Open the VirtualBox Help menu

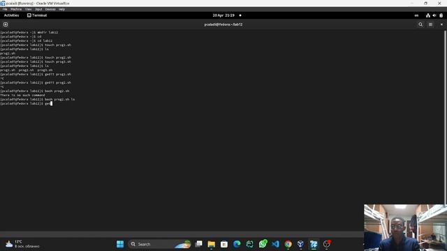click(x=61, y=9)
